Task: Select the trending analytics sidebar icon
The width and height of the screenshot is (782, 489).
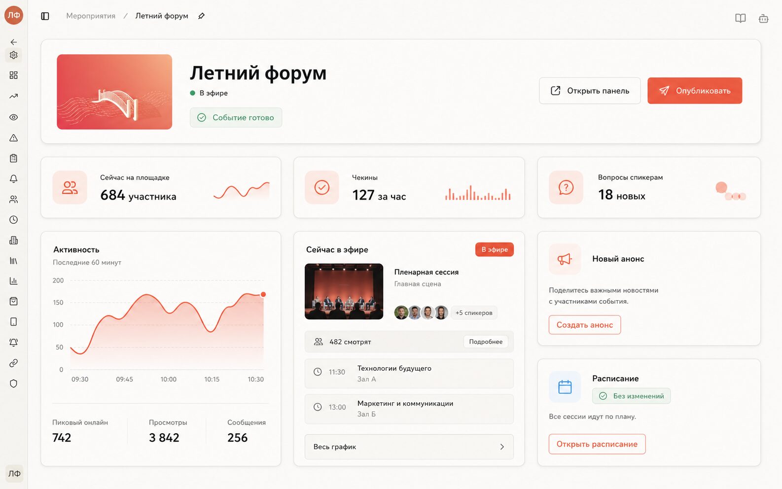Action: [x=14, y=96]
